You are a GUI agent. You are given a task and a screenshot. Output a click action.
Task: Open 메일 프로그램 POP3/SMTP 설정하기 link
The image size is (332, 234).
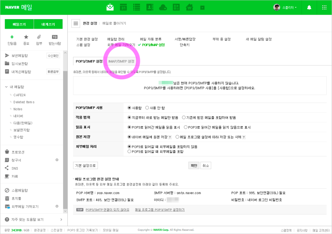(x=160, y=210)
